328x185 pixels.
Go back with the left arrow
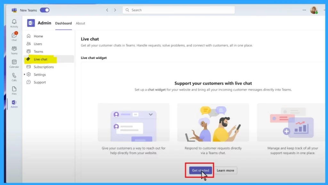(x=107, y=10)
